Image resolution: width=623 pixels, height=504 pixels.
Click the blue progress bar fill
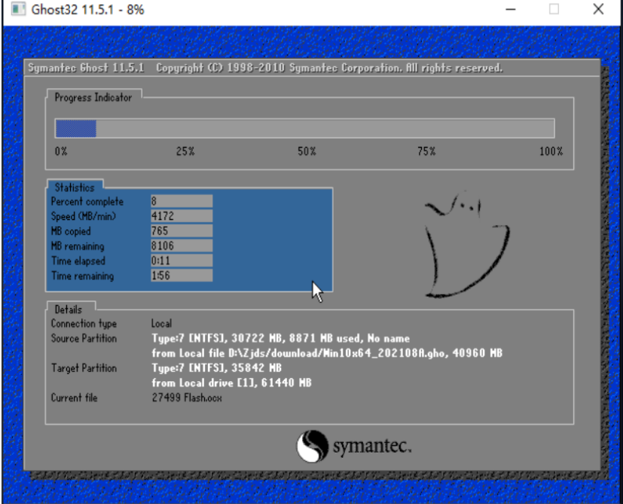(x=76, y=129)
